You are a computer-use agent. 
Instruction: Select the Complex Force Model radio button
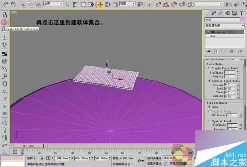click(x=209, y=81)
